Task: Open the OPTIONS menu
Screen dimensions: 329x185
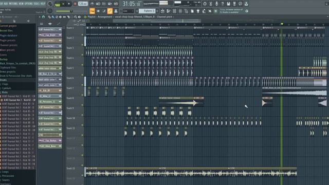Action: coord(29,4)
